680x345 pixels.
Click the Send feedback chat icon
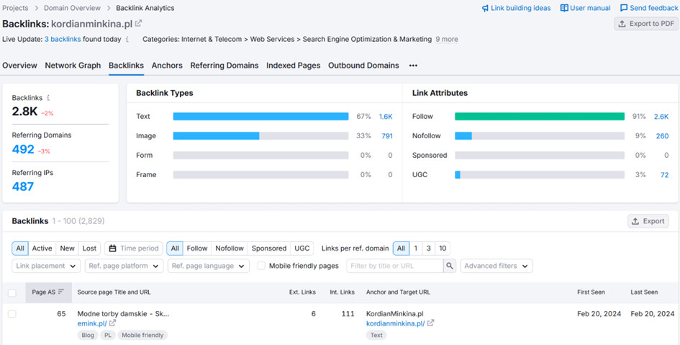click(x=624, y=8)
